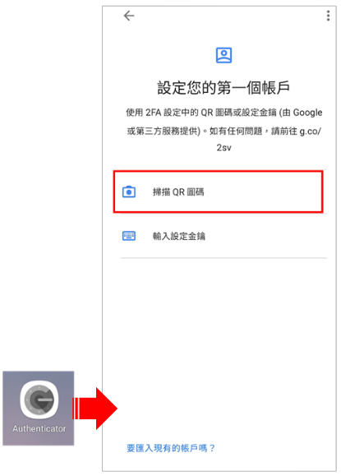Click the Authenticator label under app icon
Image resolution: width=341 pixels, height=476 pixels.
tap(39, 428)
